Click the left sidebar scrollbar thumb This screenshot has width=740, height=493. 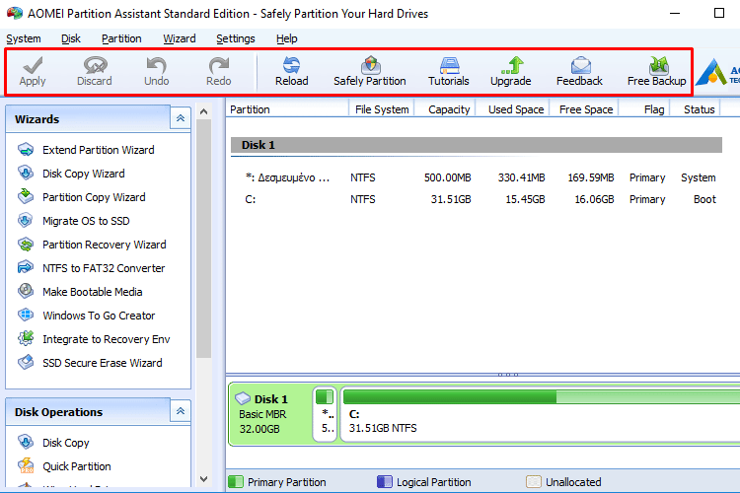click(x=204, y=239)
